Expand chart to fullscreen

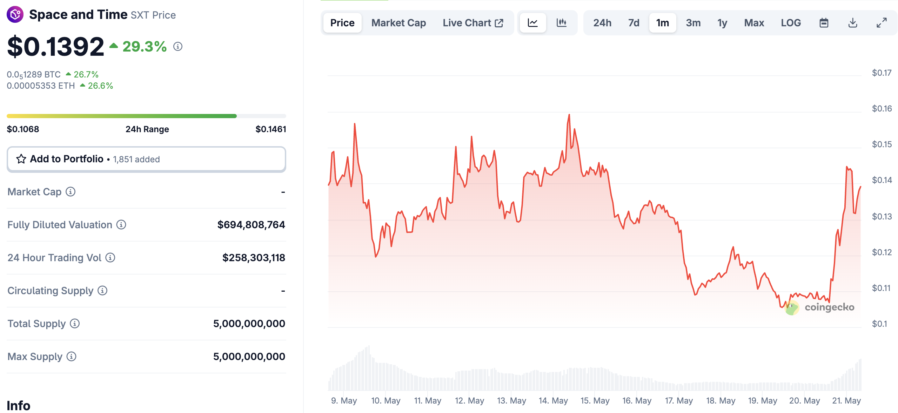pos(882,23)
